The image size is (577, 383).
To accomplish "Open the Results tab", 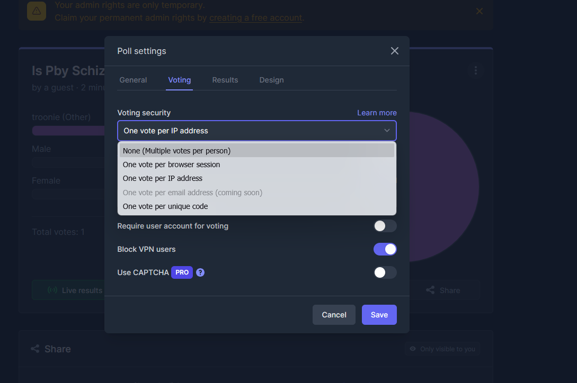I will [225, 80].
